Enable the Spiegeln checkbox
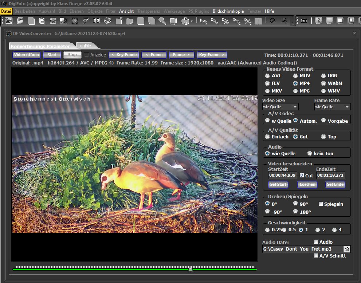Viewport: 361px width, 283px height. tap(321, 204)
